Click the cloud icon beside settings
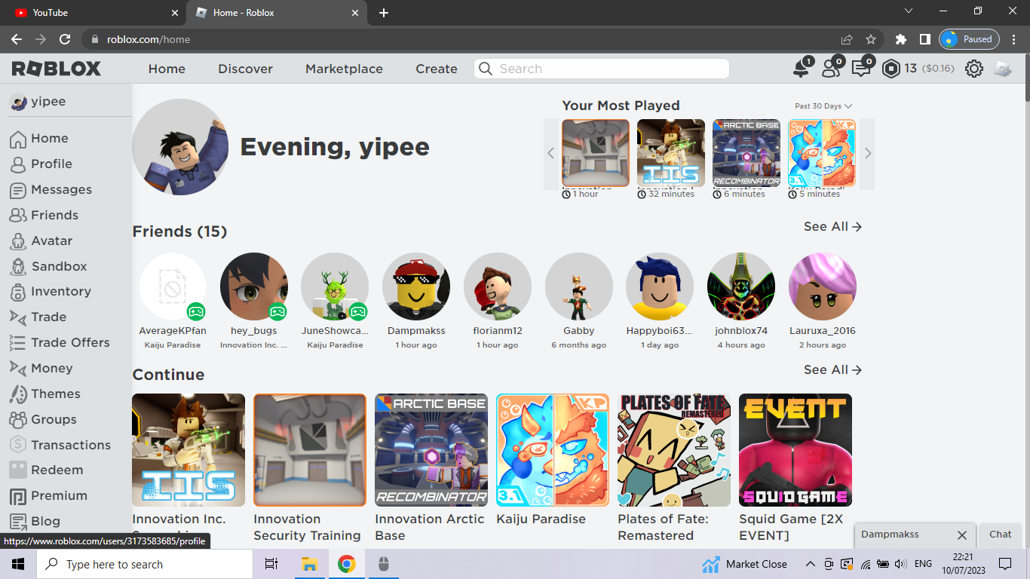 tap(1003, 69)
